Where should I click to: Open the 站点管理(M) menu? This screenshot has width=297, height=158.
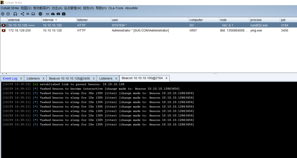click(x=73, y=8)
